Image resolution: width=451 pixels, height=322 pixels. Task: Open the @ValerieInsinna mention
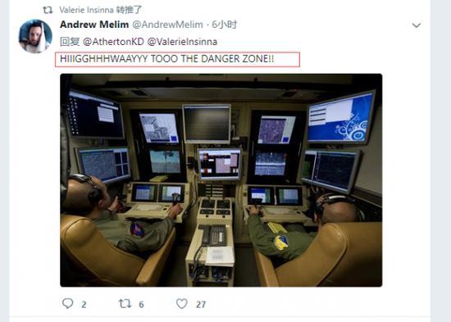click(182, 42)
